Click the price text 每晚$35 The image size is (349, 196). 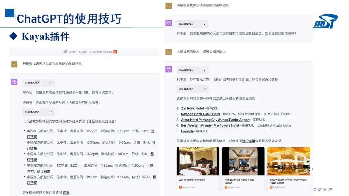pos(212,108)
